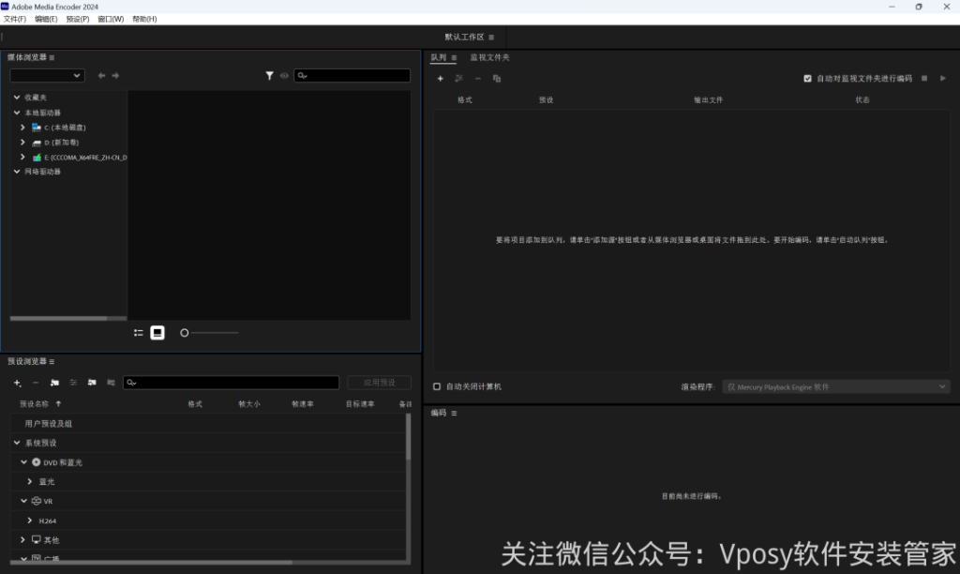
Task: Click the 目标速率 column header
Action: click(x=360, y=404)
